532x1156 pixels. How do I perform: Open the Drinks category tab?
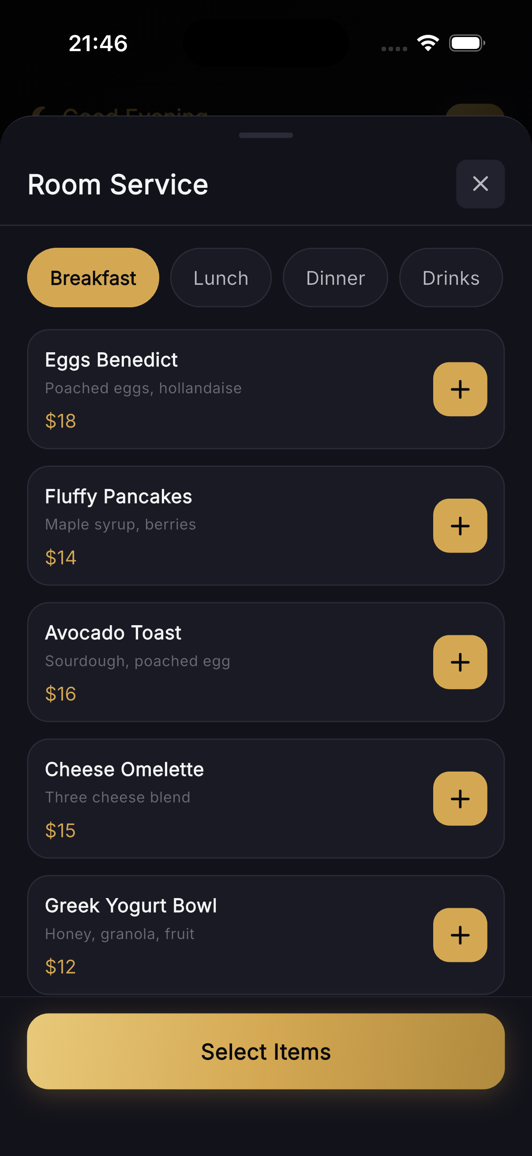(x=450, y=278)
